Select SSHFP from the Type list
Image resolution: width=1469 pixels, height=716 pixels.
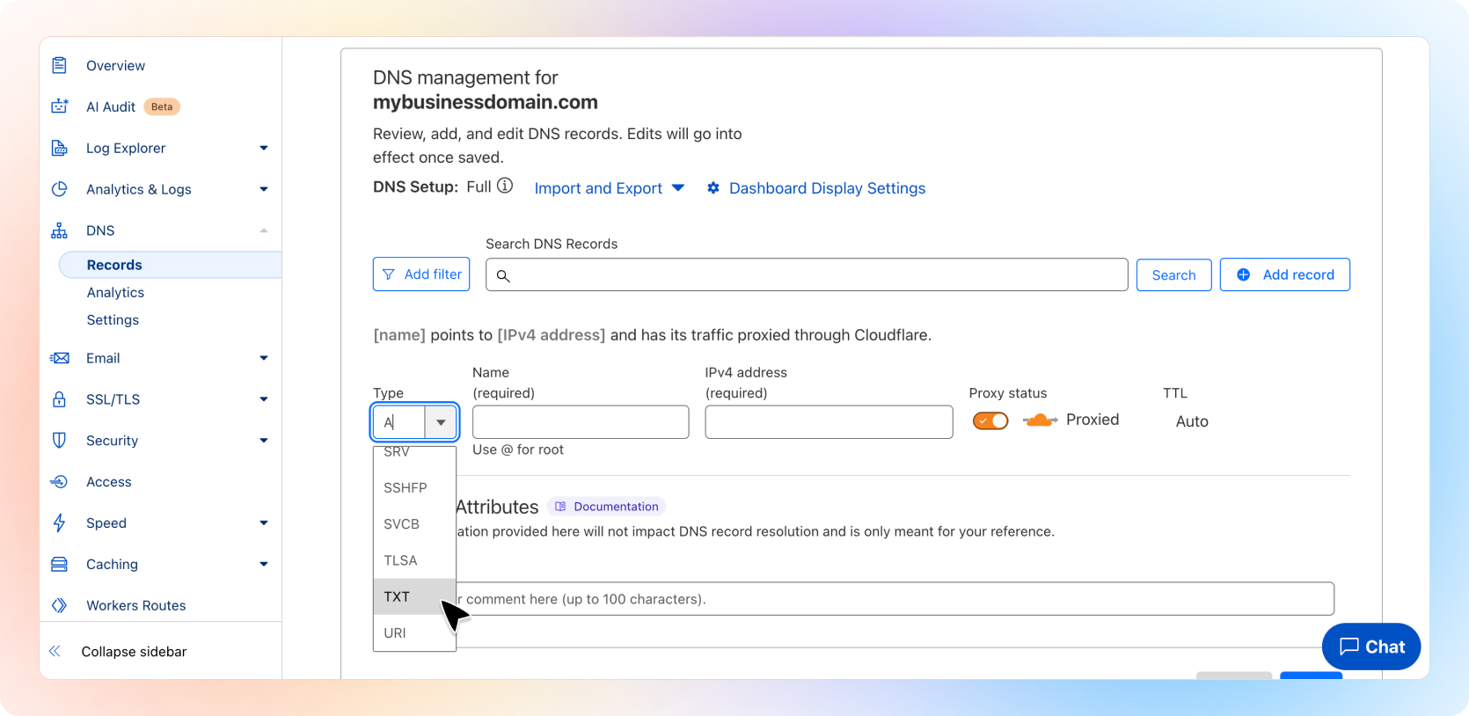(414, 487)
